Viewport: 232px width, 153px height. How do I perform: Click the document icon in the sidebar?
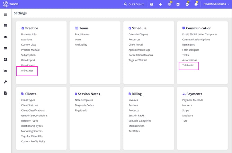point(5,93)
